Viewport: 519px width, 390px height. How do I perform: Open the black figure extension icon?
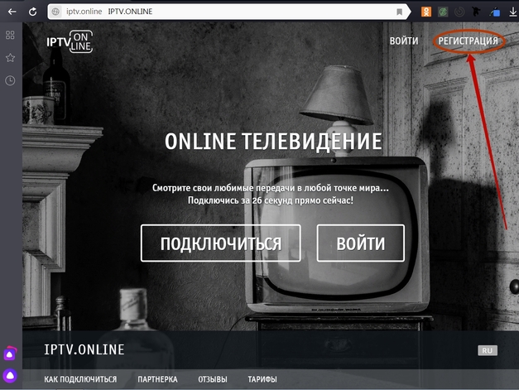[x=476, y=12]
